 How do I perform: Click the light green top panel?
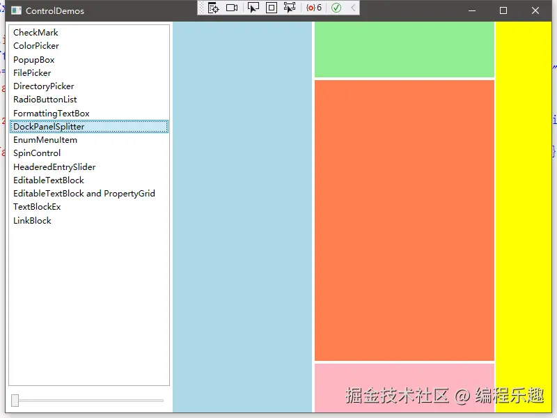[405, 49]
